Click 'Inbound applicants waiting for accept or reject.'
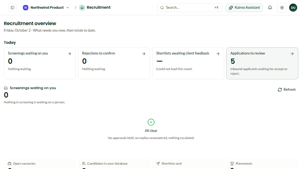 coord(259,71)
